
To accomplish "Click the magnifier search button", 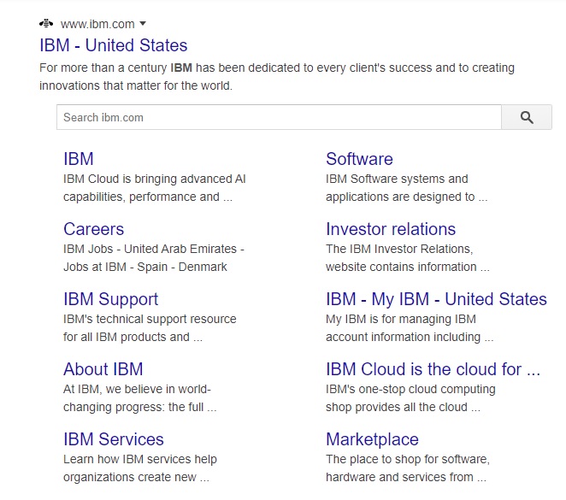I will click(527, 117).
